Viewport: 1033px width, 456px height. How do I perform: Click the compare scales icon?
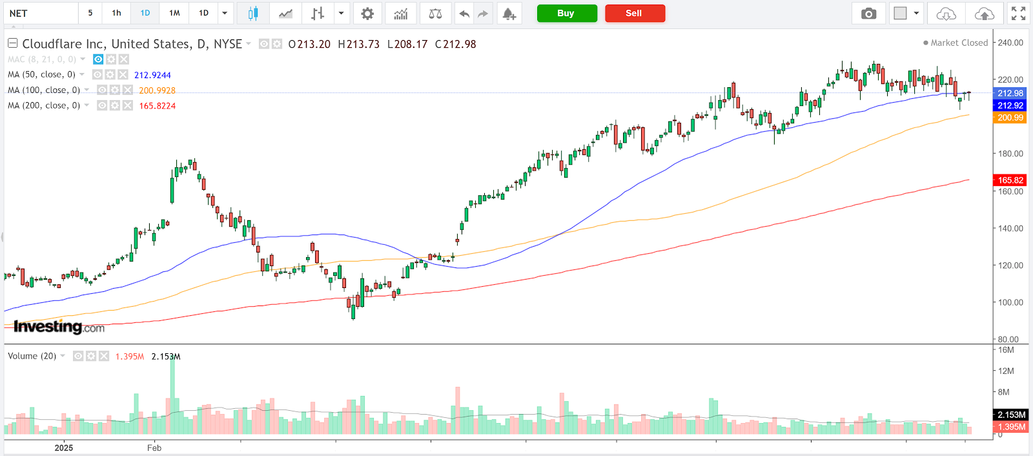[x=436, y=14]
